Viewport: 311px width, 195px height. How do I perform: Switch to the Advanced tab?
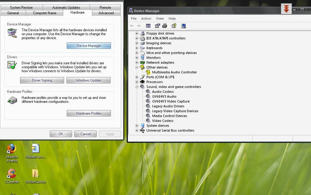(x=106, y=13)
